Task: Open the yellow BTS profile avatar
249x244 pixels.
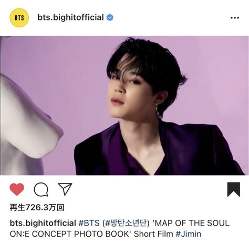Action: (19, 18)
